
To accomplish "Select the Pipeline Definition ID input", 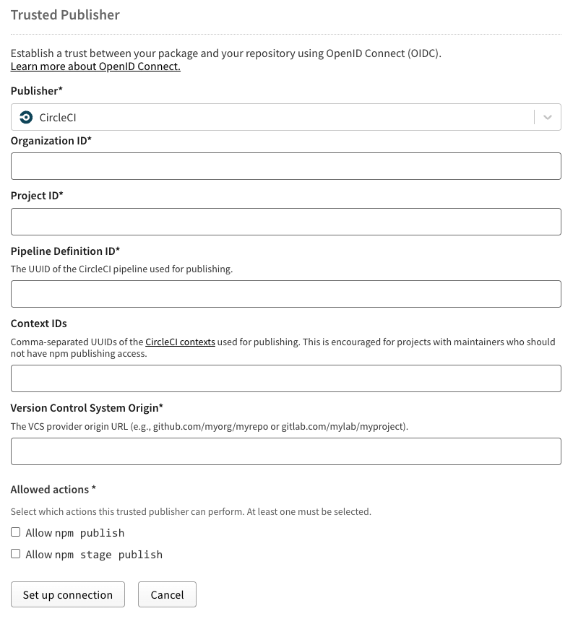I will tap(286, 294).
